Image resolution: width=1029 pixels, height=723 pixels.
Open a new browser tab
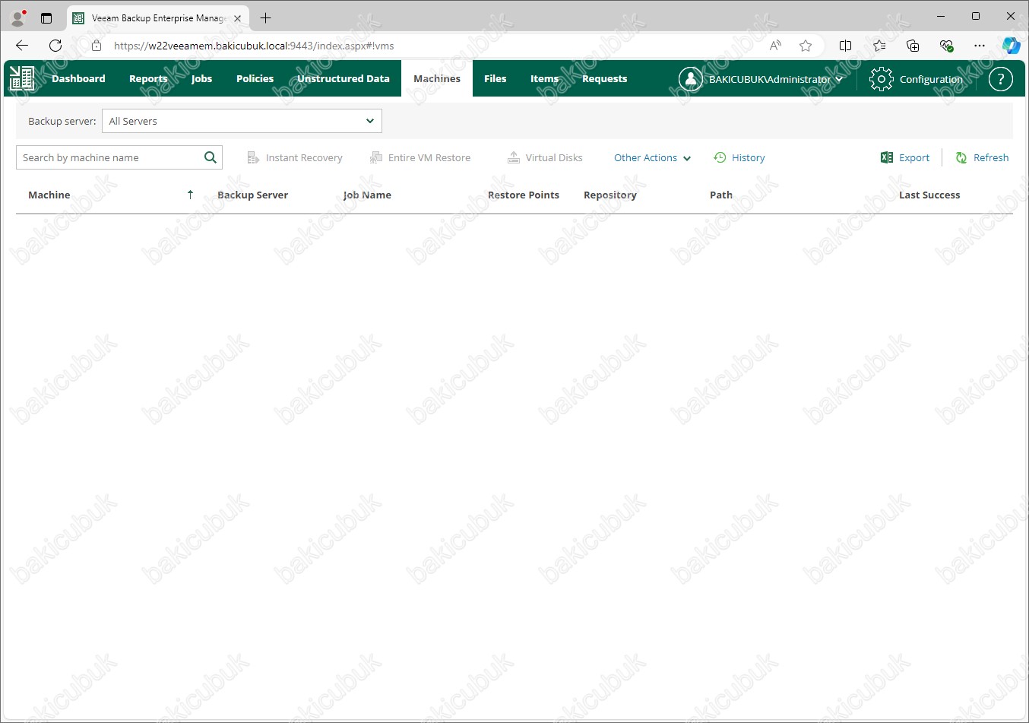[265, 18]
